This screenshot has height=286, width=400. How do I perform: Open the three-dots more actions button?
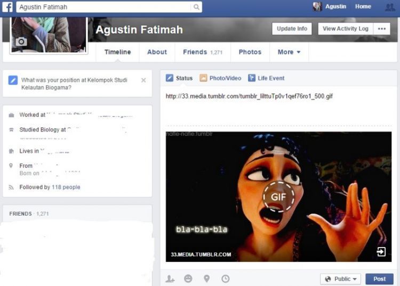(x=382, y=29)
